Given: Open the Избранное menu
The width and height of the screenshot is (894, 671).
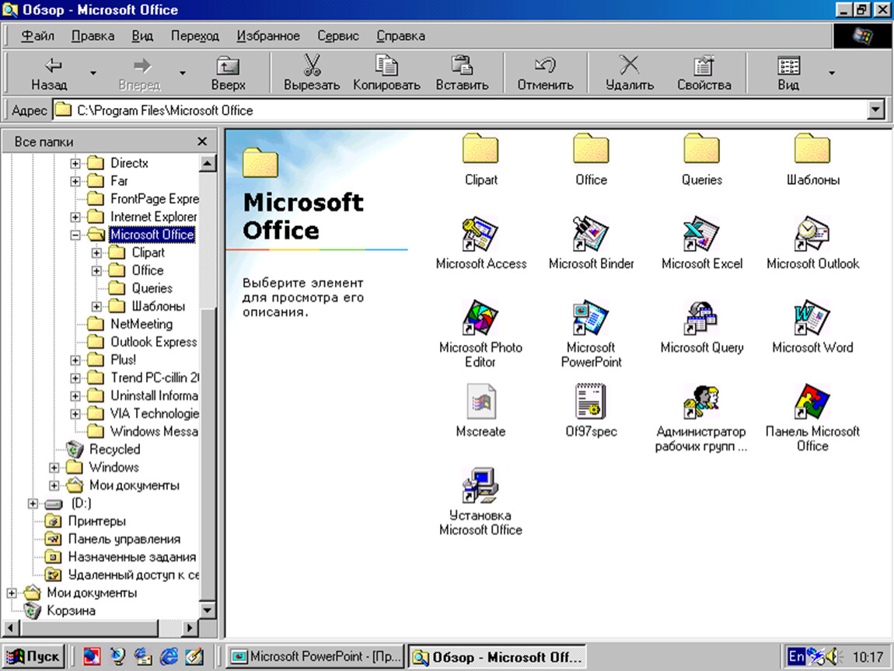Looking at the screenshot, I should pyautogui.click(x=268, y=36).
